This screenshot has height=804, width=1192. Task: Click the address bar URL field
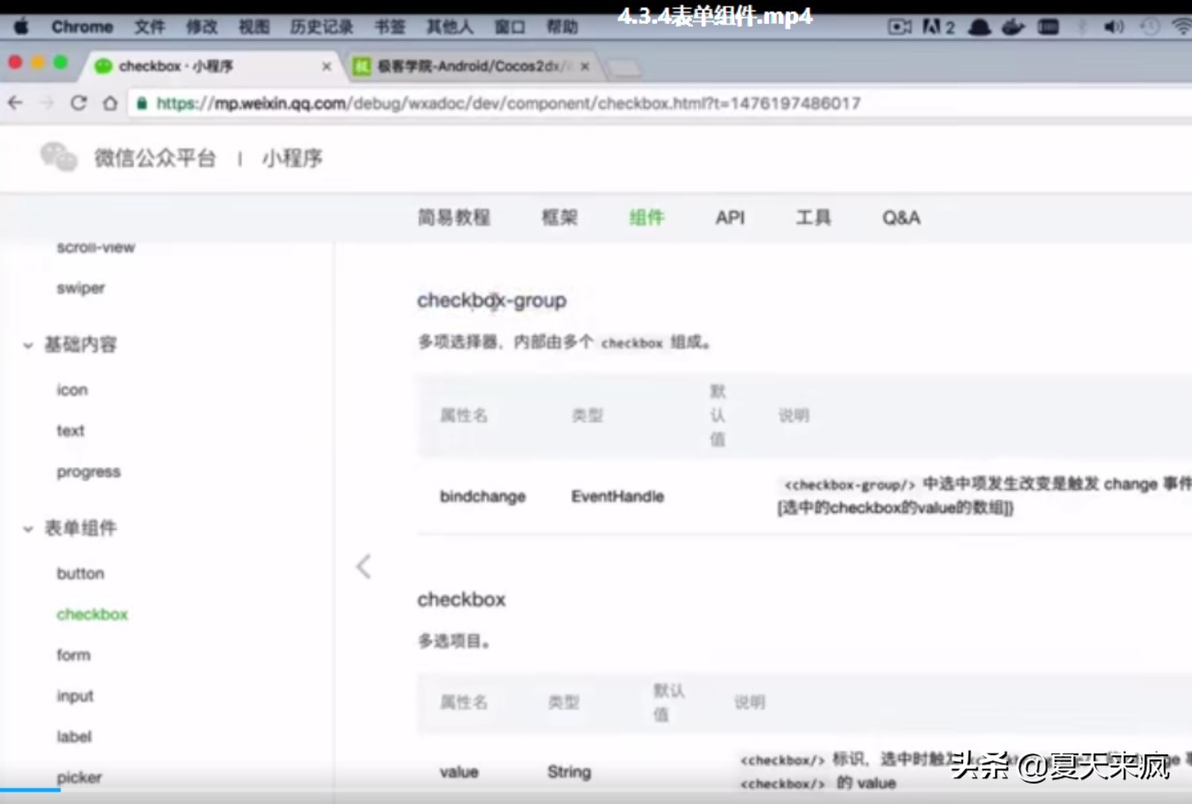point(660,103)
